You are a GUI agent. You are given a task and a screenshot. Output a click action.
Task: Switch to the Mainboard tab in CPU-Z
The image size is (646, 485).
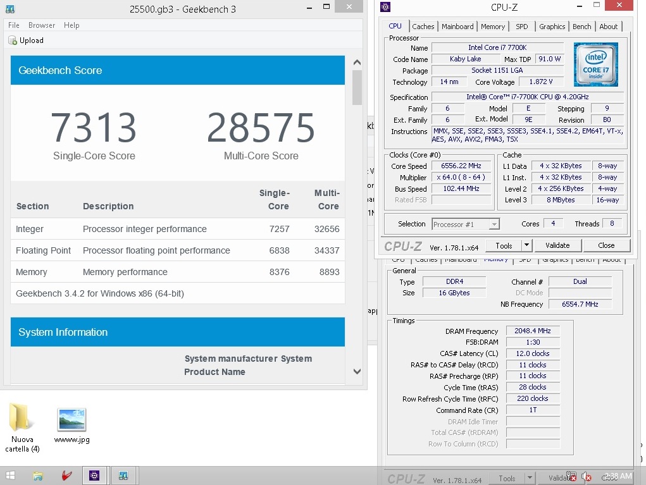(x=457, y=27)
